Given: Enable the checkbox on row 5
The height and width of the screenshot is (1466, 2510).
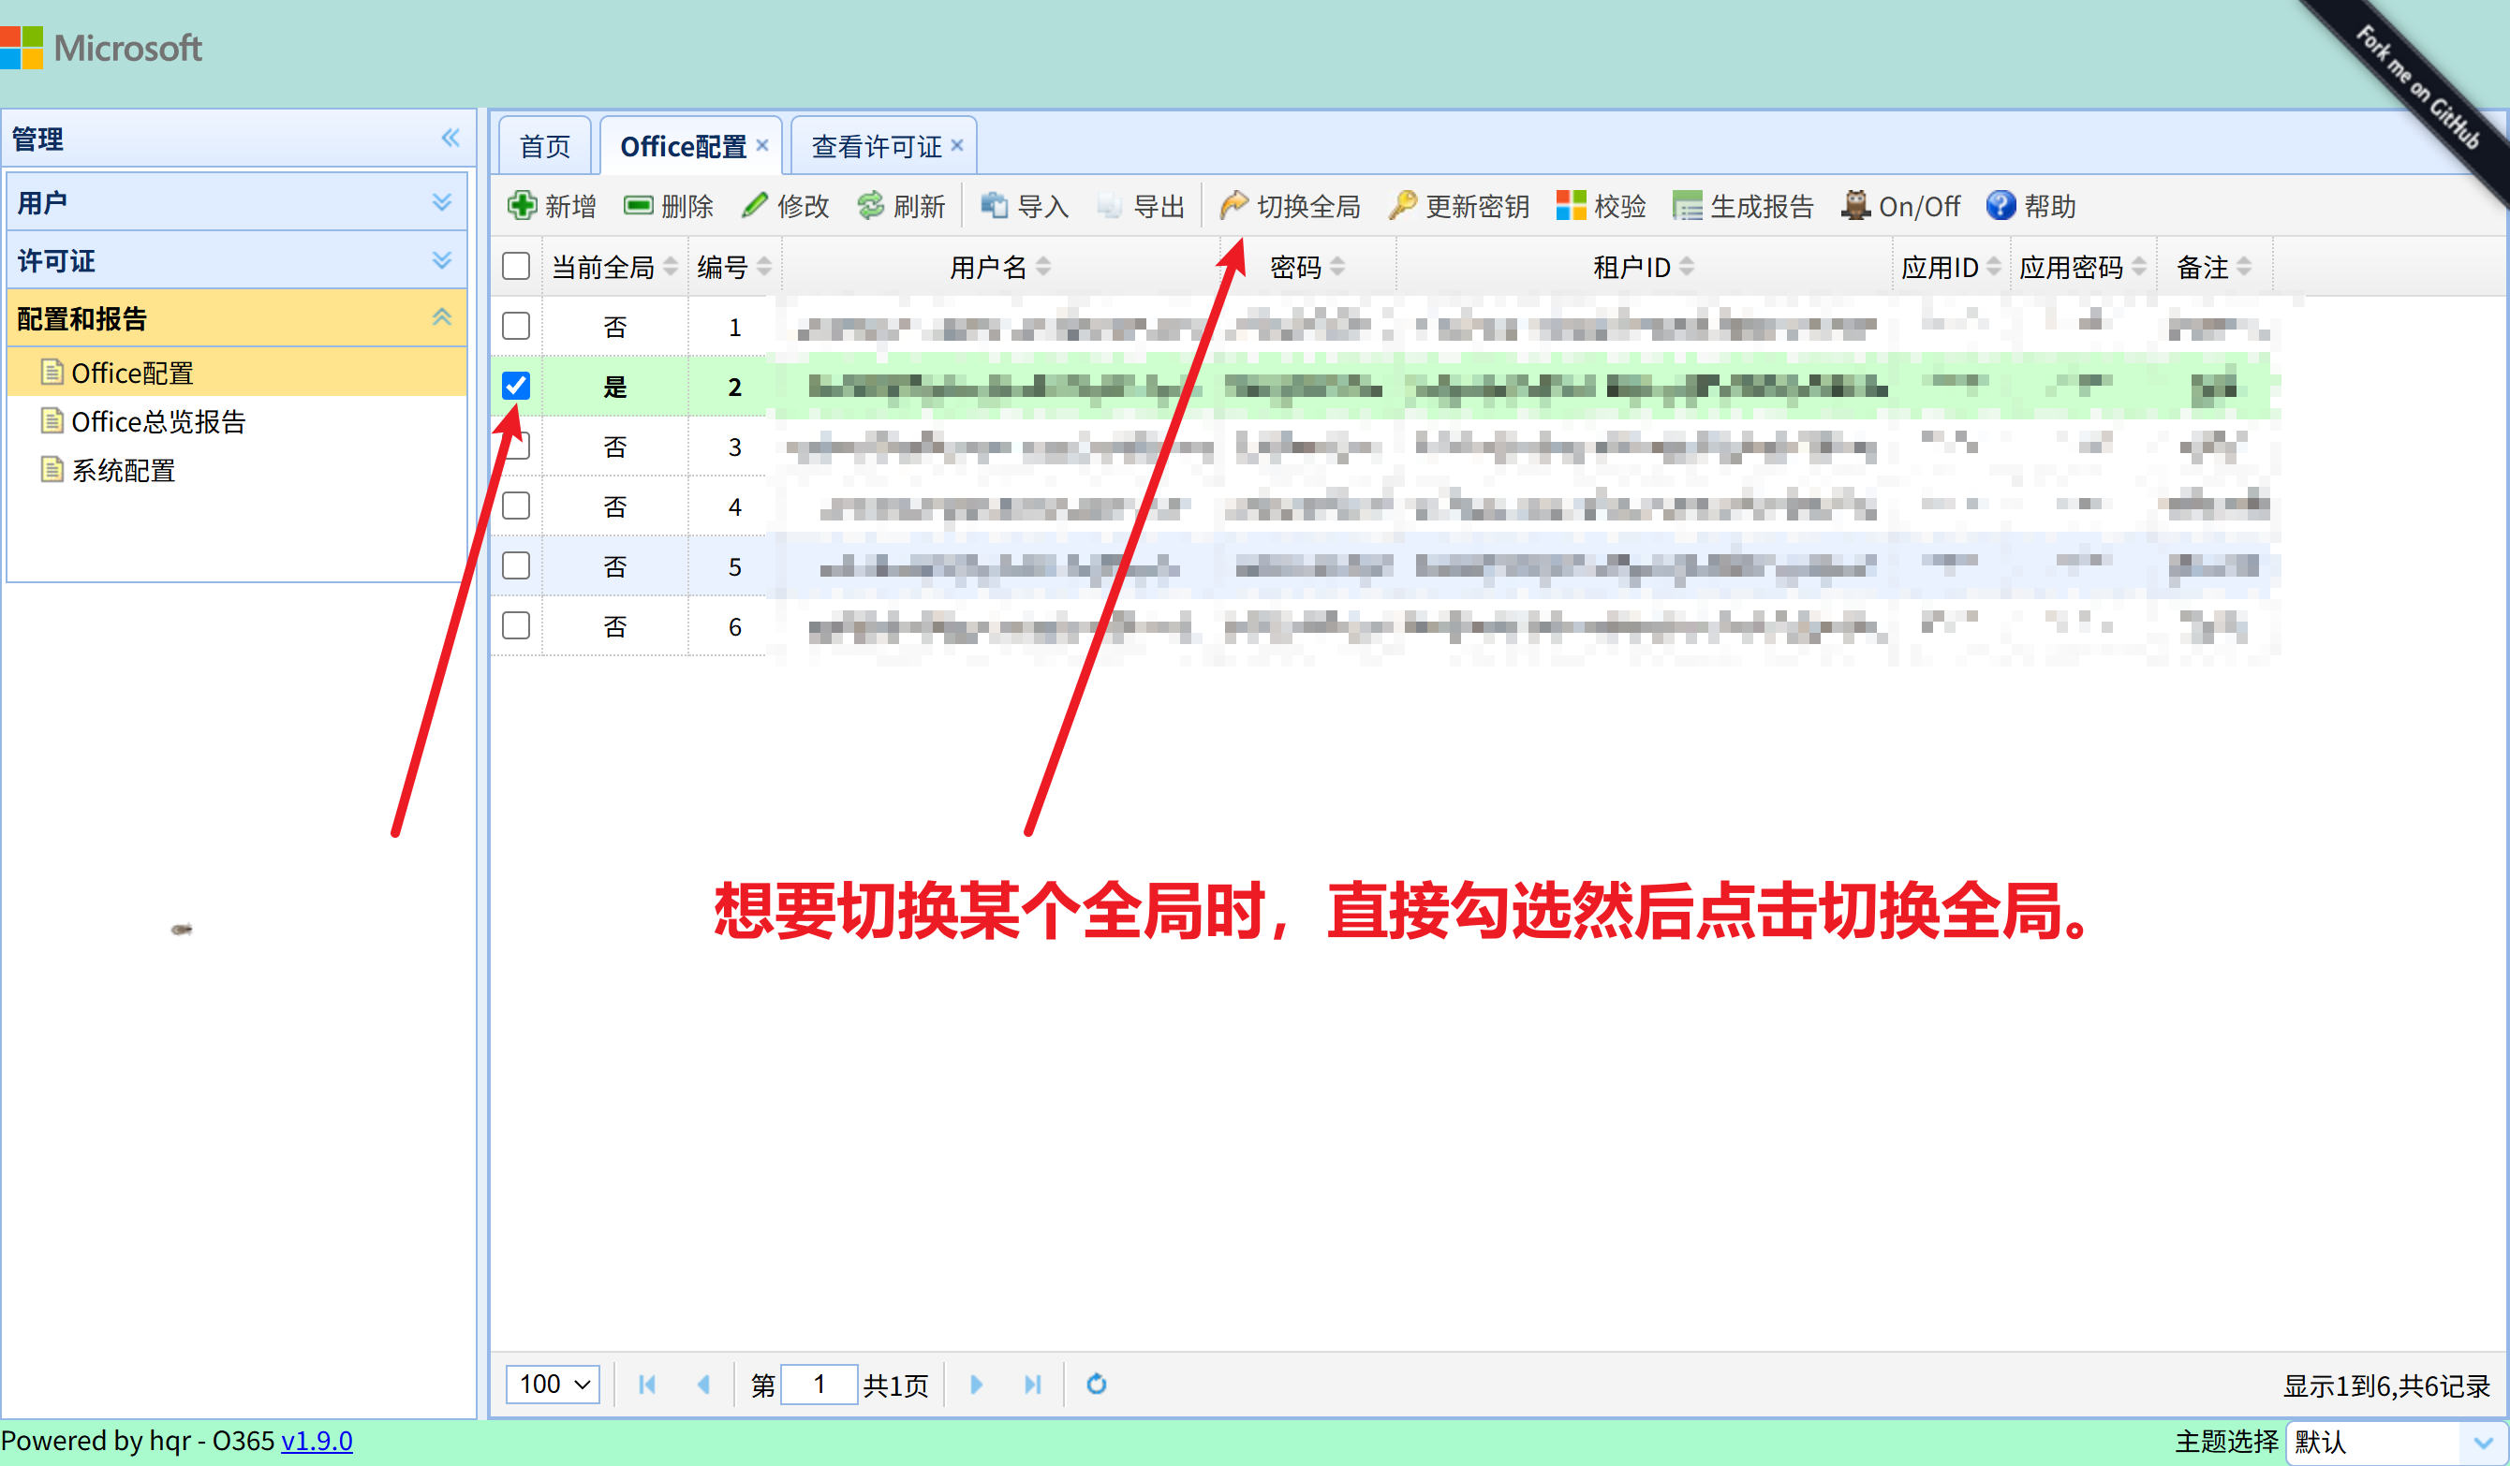Looking at the screenshot, I should [x=517, y=565].
